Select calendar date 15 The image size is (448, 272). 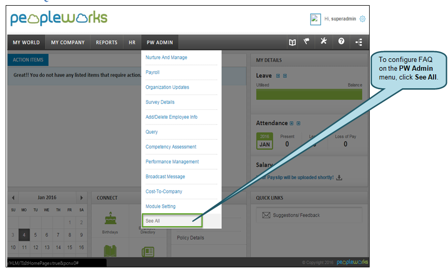(70, 247)
